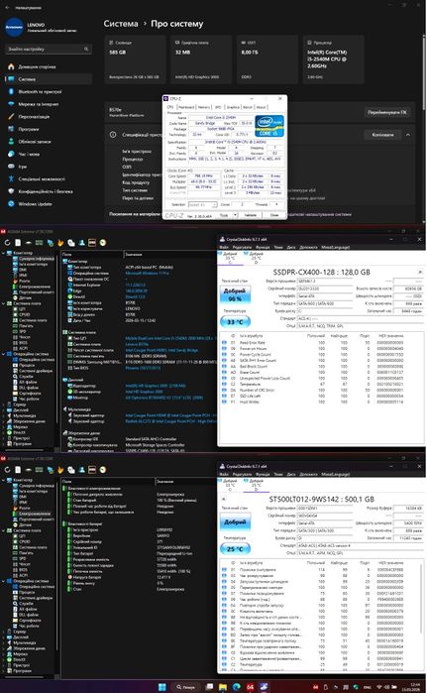427x693 pixels.
Task: Click orange panel icon in AIDA64 battery window toolbar
Action: pyautogui.click(x=92, y=470)
